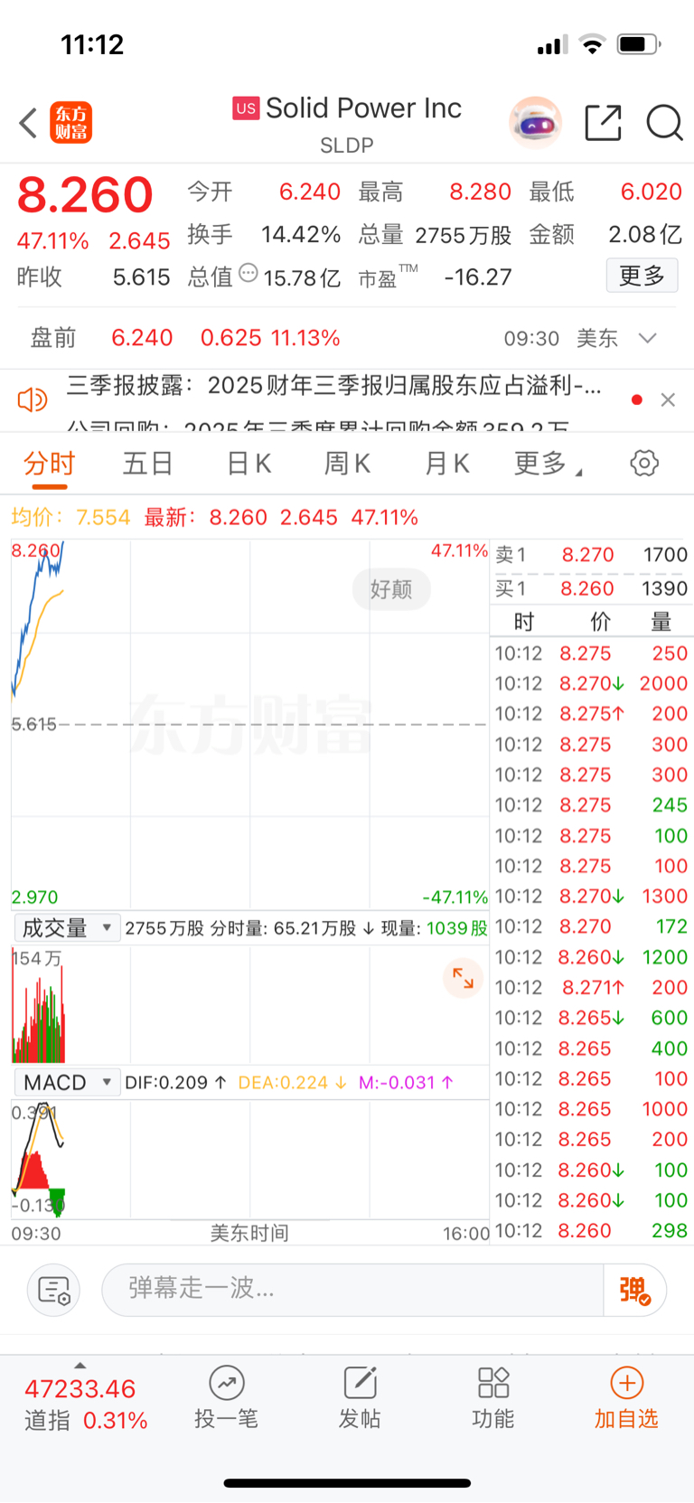Switch to the 五日 tab
This screenshot has width=694, height=1503.
[148, 464]
